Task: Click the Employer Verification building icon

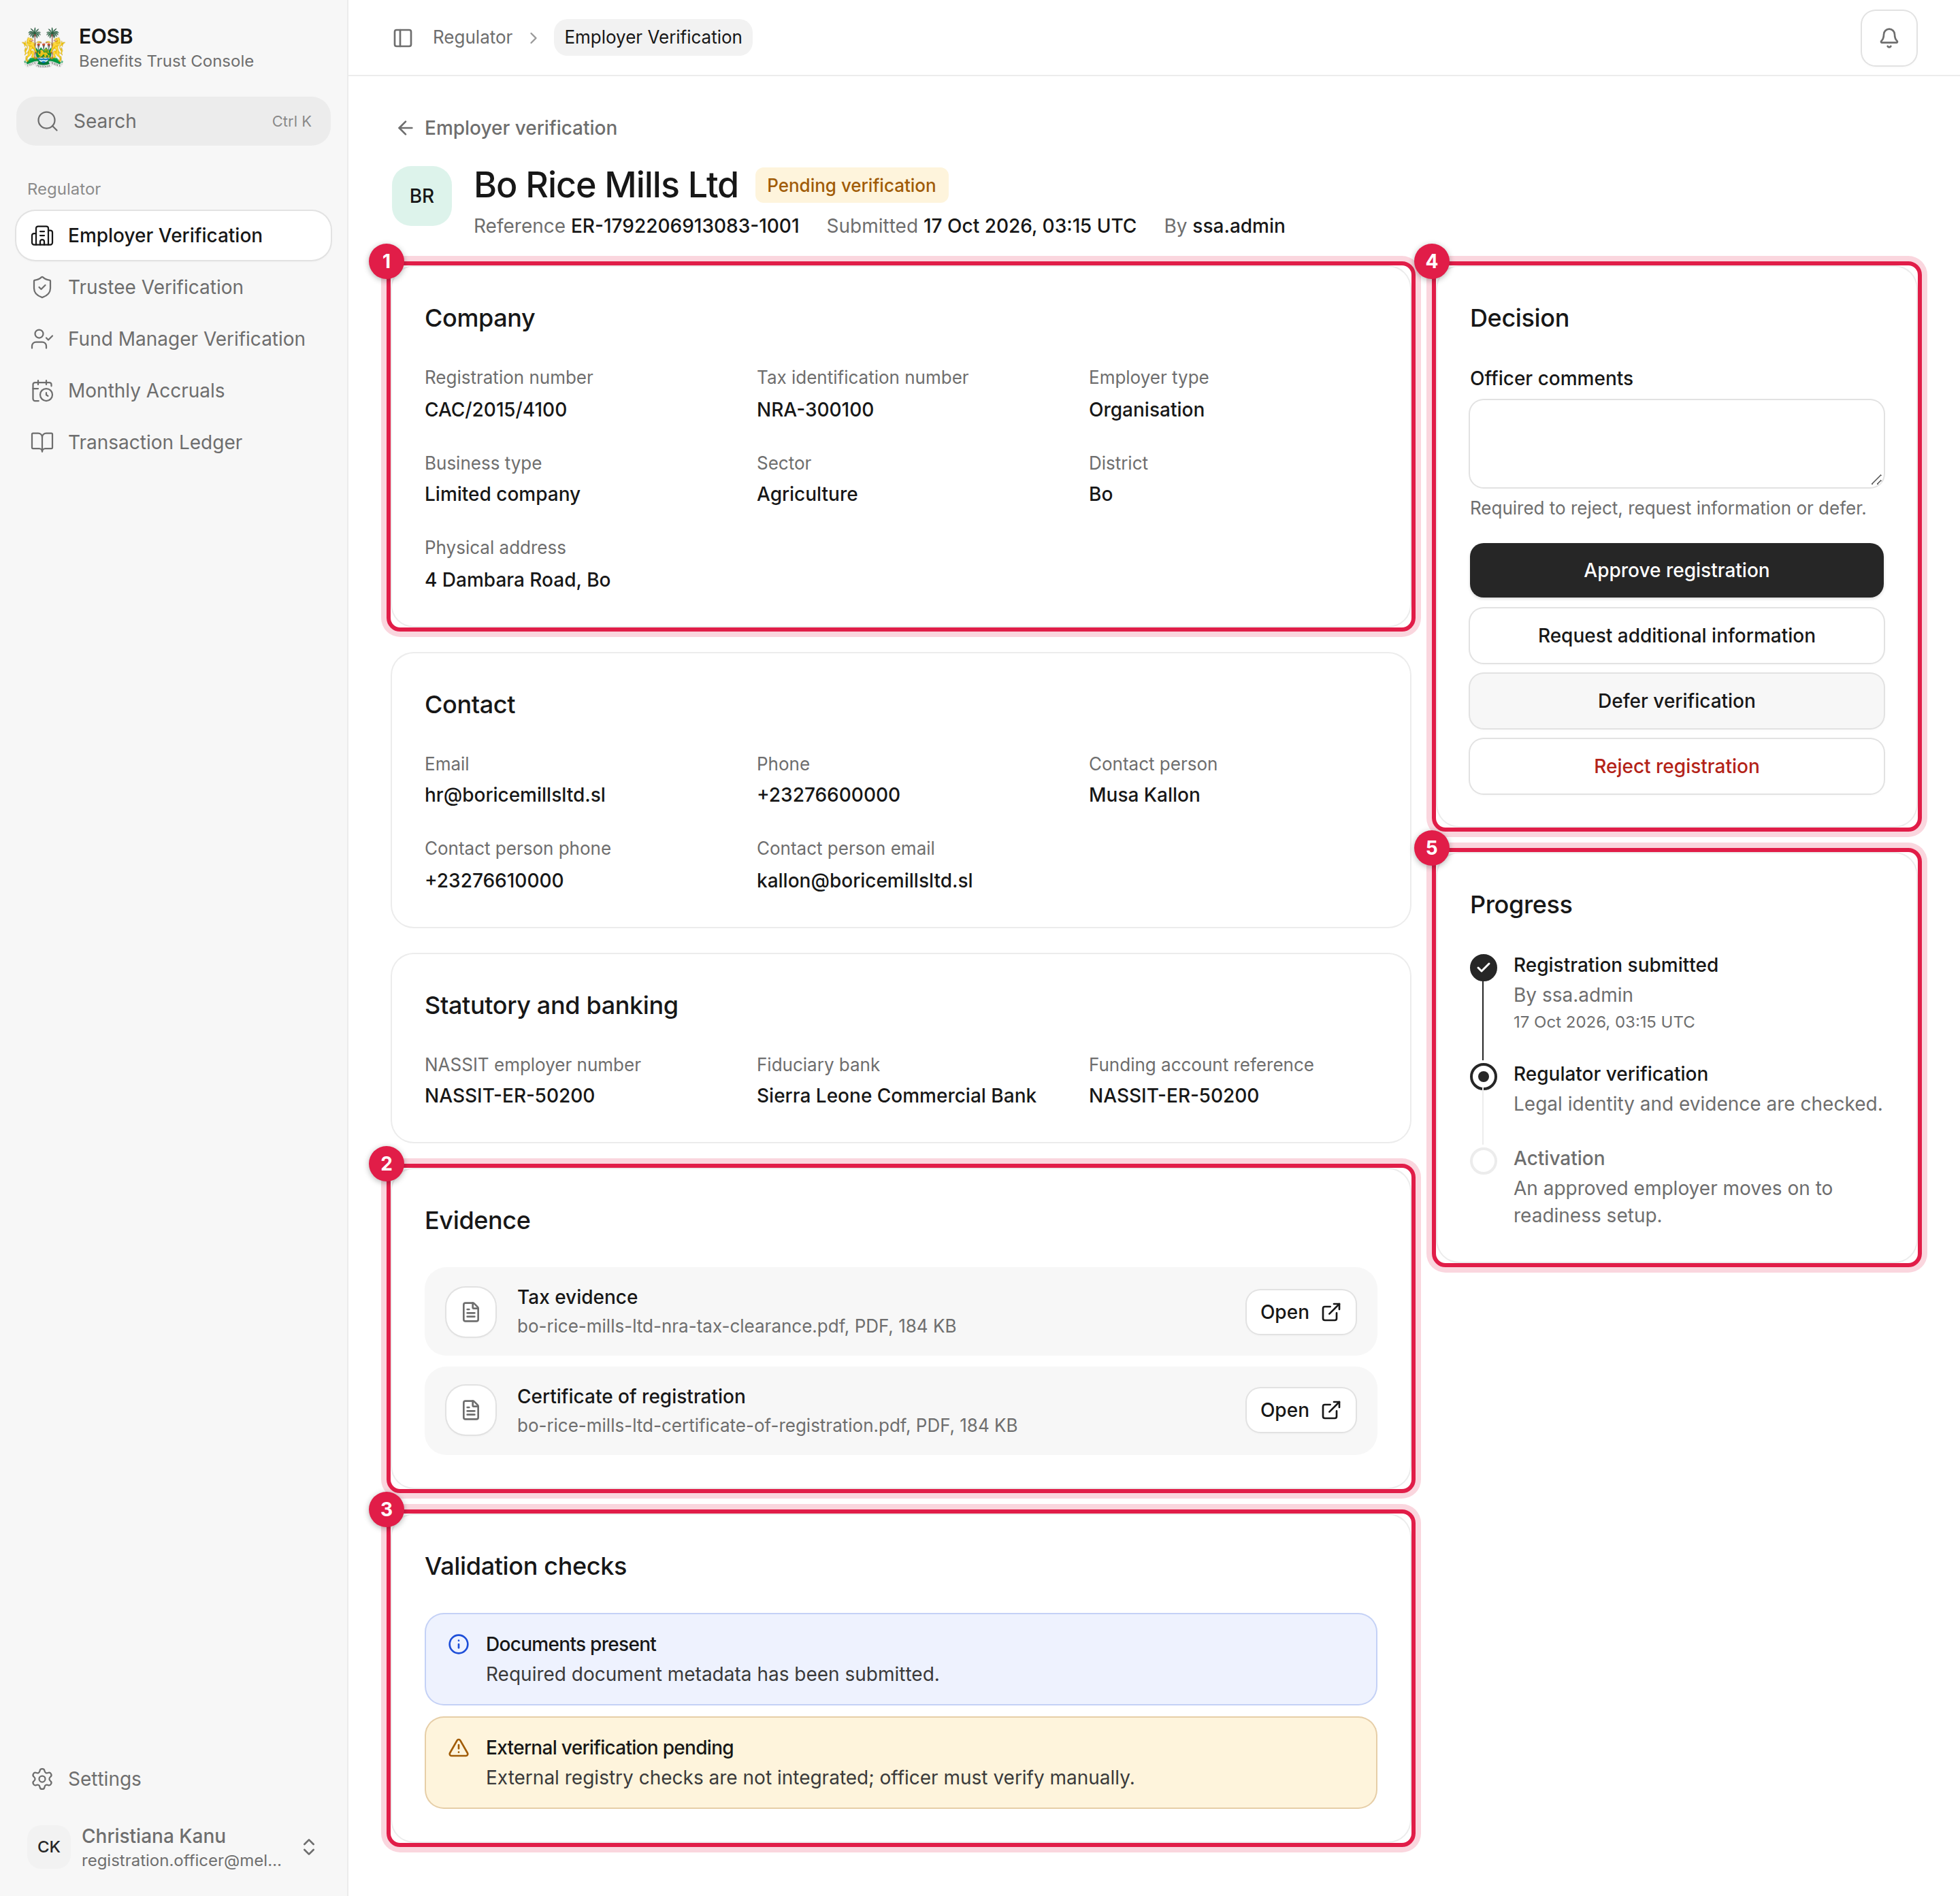Action: [x=42, y=235]
